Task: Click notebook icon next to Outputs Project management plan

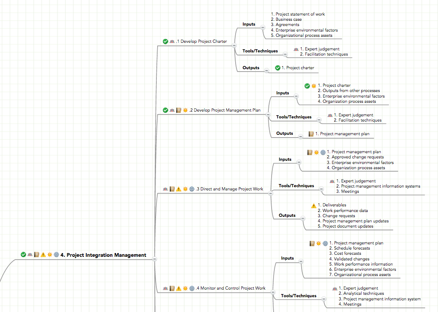Action: [311, 134]
